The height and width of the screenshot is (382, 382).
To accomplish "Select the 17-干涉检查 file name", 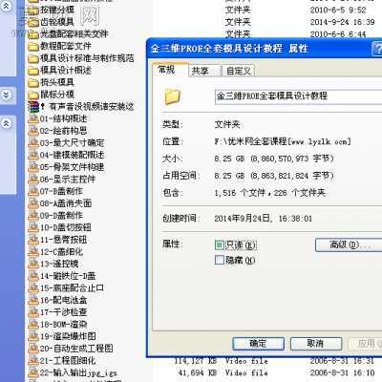I will coord(64,312).
